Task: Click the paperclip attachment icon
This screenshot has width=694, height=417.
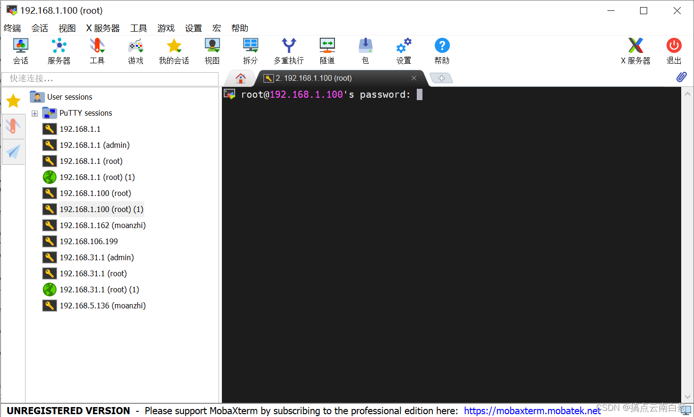Action: [681, 77]
